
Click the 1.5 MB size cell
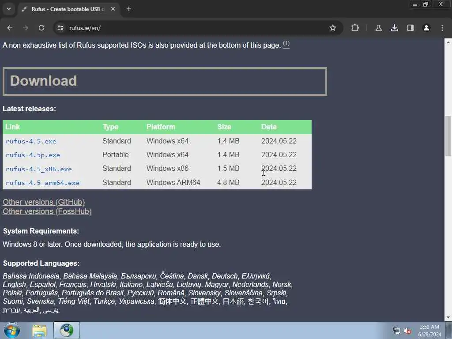tap(228, 168)
